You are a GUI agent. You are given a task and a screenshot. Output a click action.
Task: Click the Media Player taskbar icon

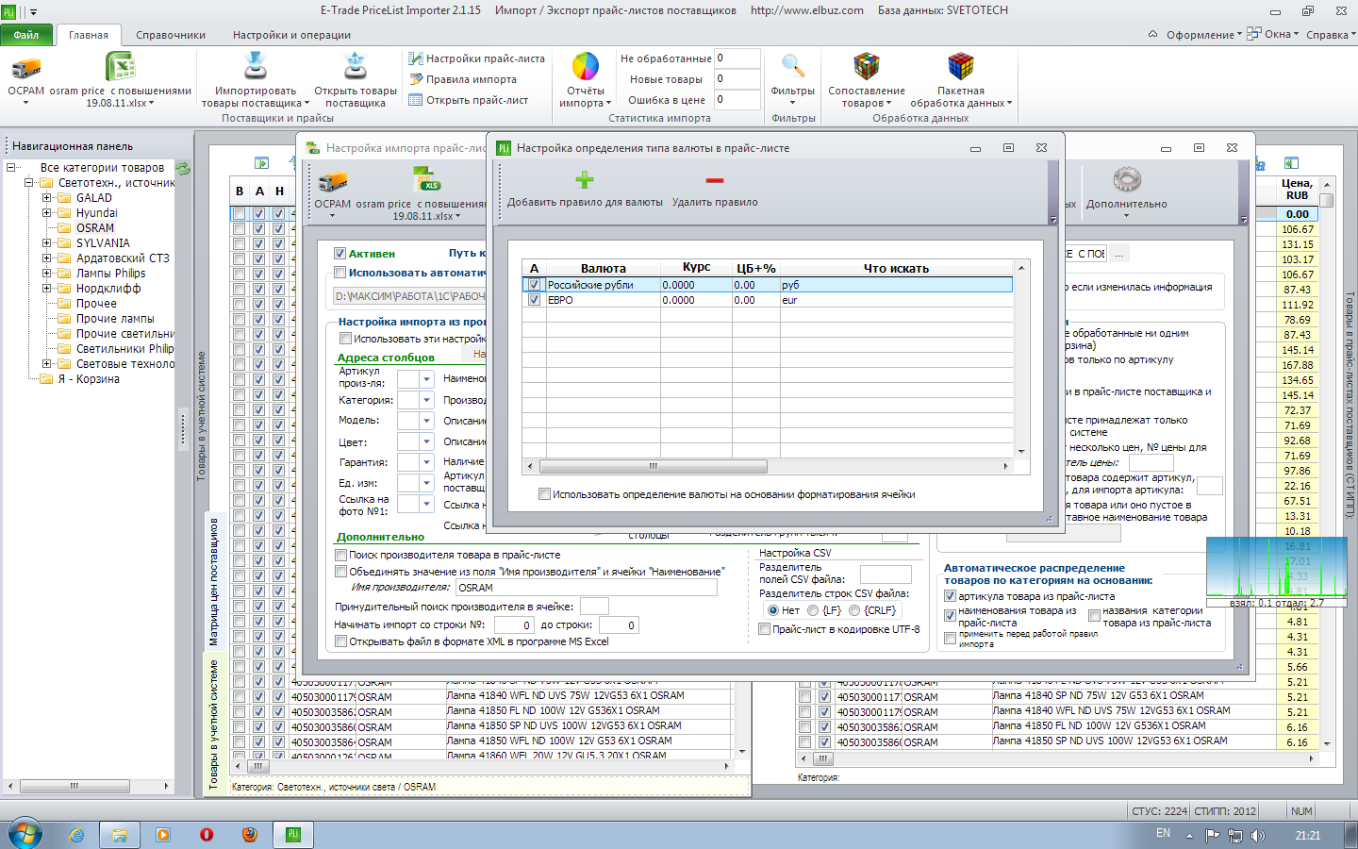163,835
